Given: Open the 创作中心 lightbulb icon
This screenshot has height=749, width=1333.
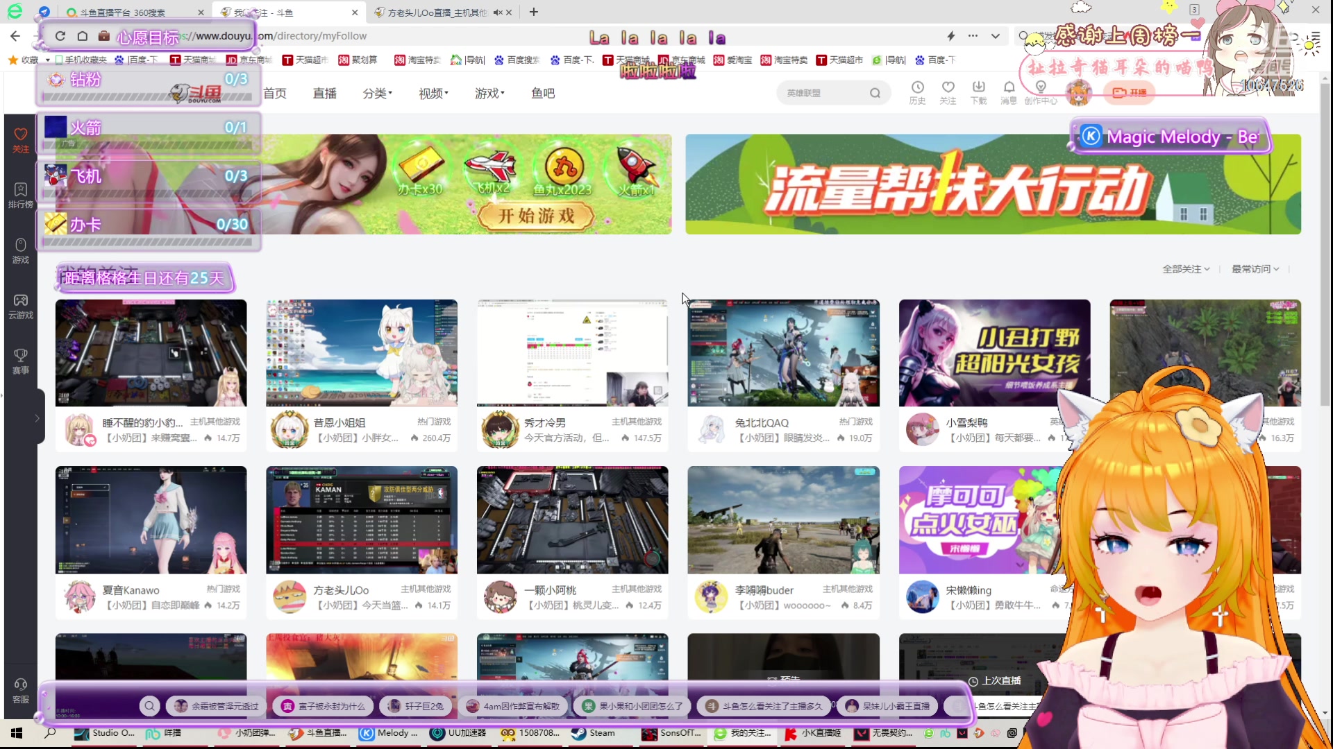Looking at the screenshot, I should [1040, 92].
